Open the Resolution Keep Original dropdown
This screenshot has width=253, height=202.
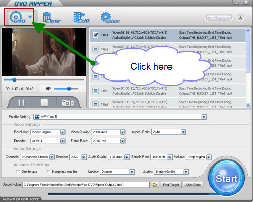pyautogui.click(x=62, y=132)
